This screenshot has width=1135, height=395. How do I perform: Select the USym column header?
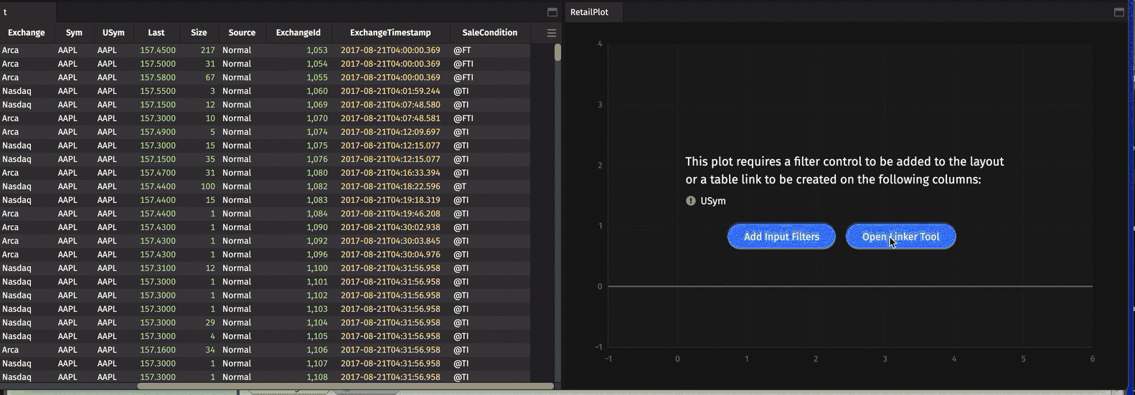[113, 33]
